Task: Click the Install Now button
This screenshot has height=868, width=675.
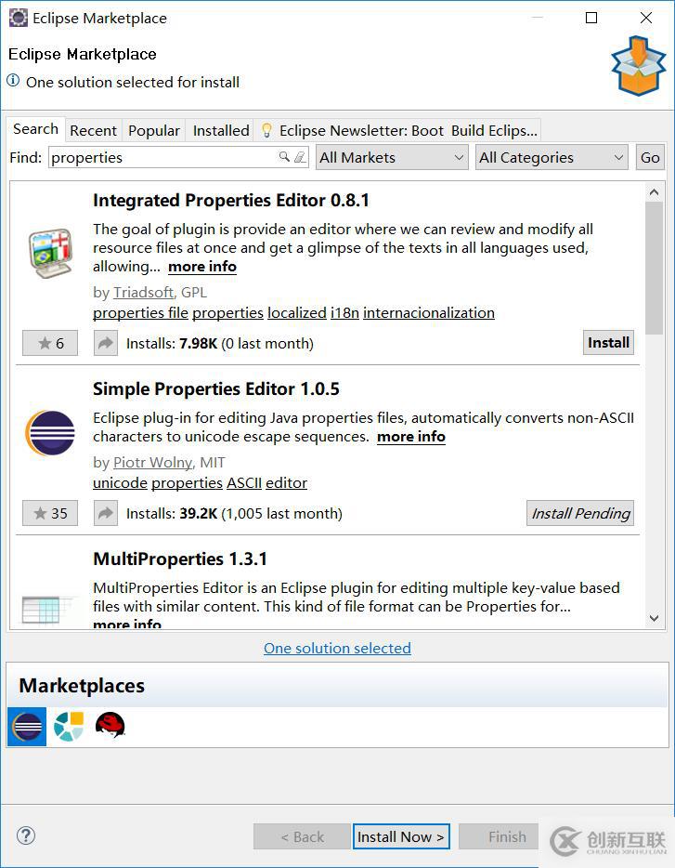Action: pos(401,836)
